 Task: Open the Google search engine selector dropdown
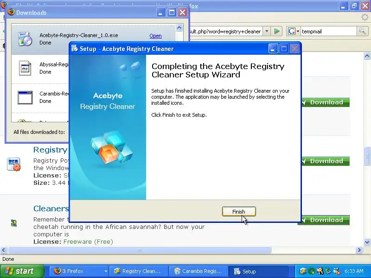tap(294, 31)
